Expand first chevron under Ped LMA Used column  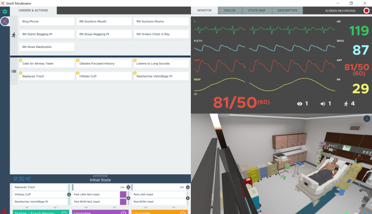[x=146, y=207]
